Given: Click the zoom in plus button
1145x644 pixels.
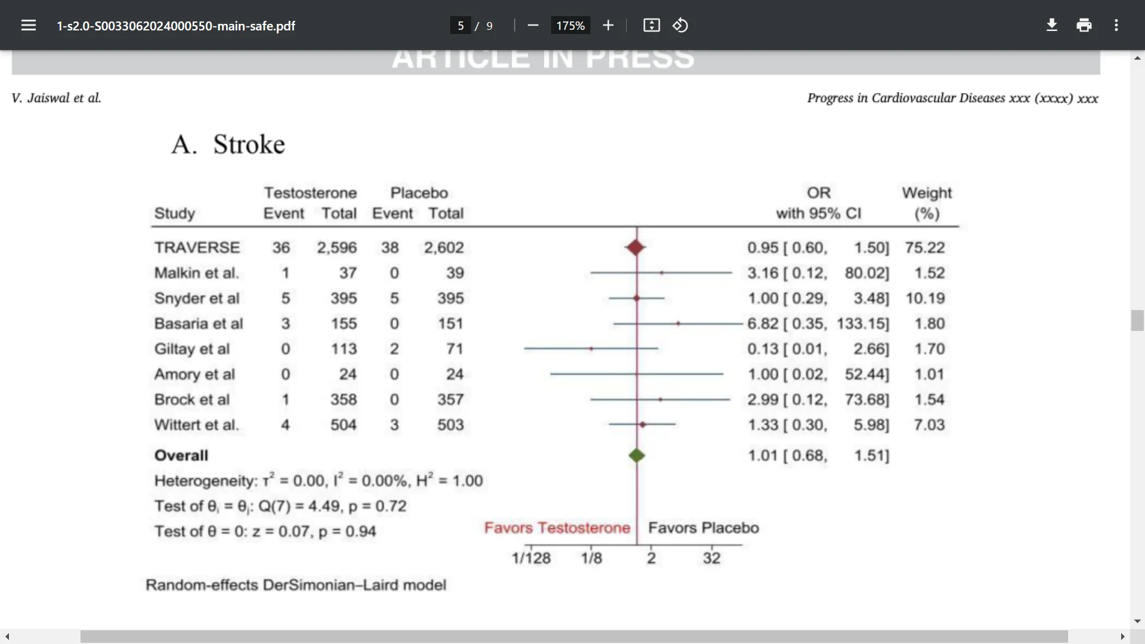Looking at the screenshot, I should 608,25.
